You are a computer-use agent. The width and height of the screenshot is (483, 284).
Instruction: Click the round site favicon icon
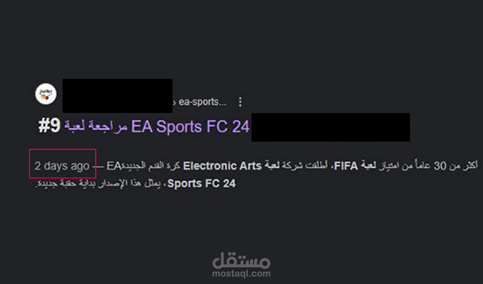point(46,94)
